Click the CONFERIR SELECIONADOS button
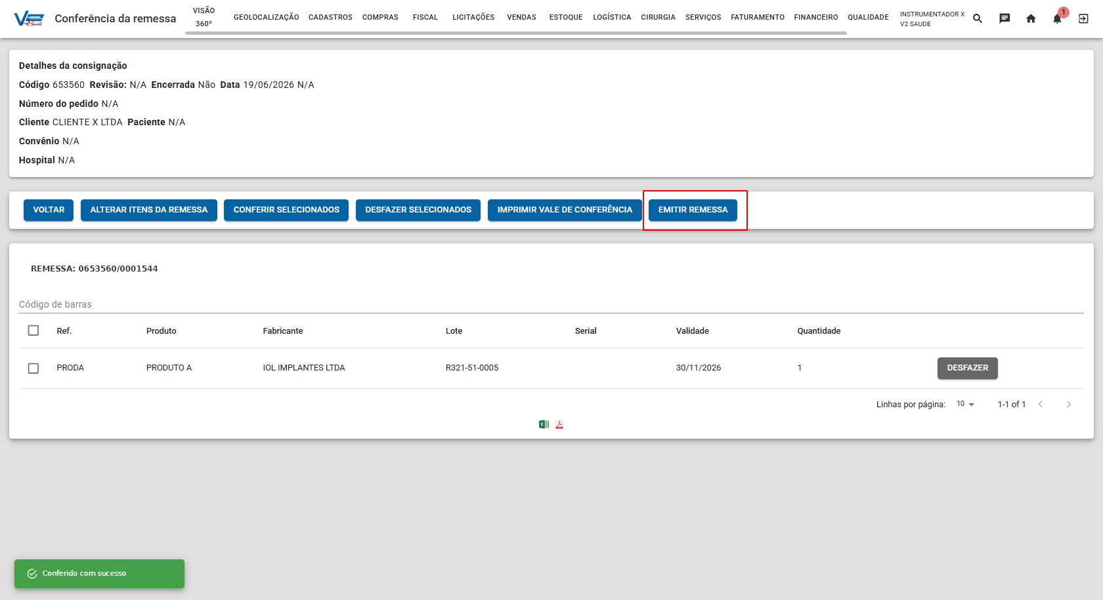The width and height of the screenshot is (1103, 600). 286,210
